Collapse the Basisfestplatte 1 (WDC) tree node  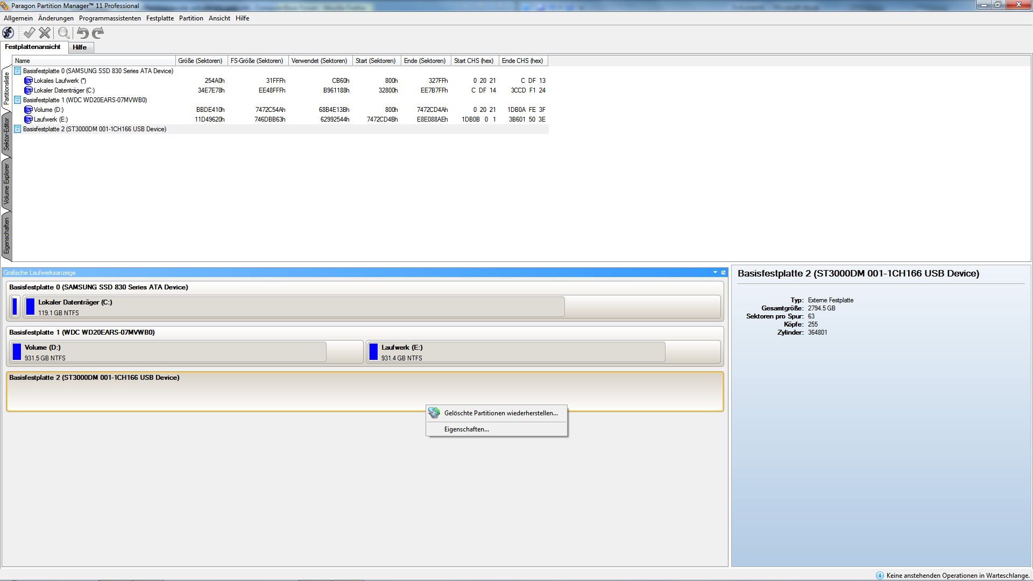coord(18,100)
